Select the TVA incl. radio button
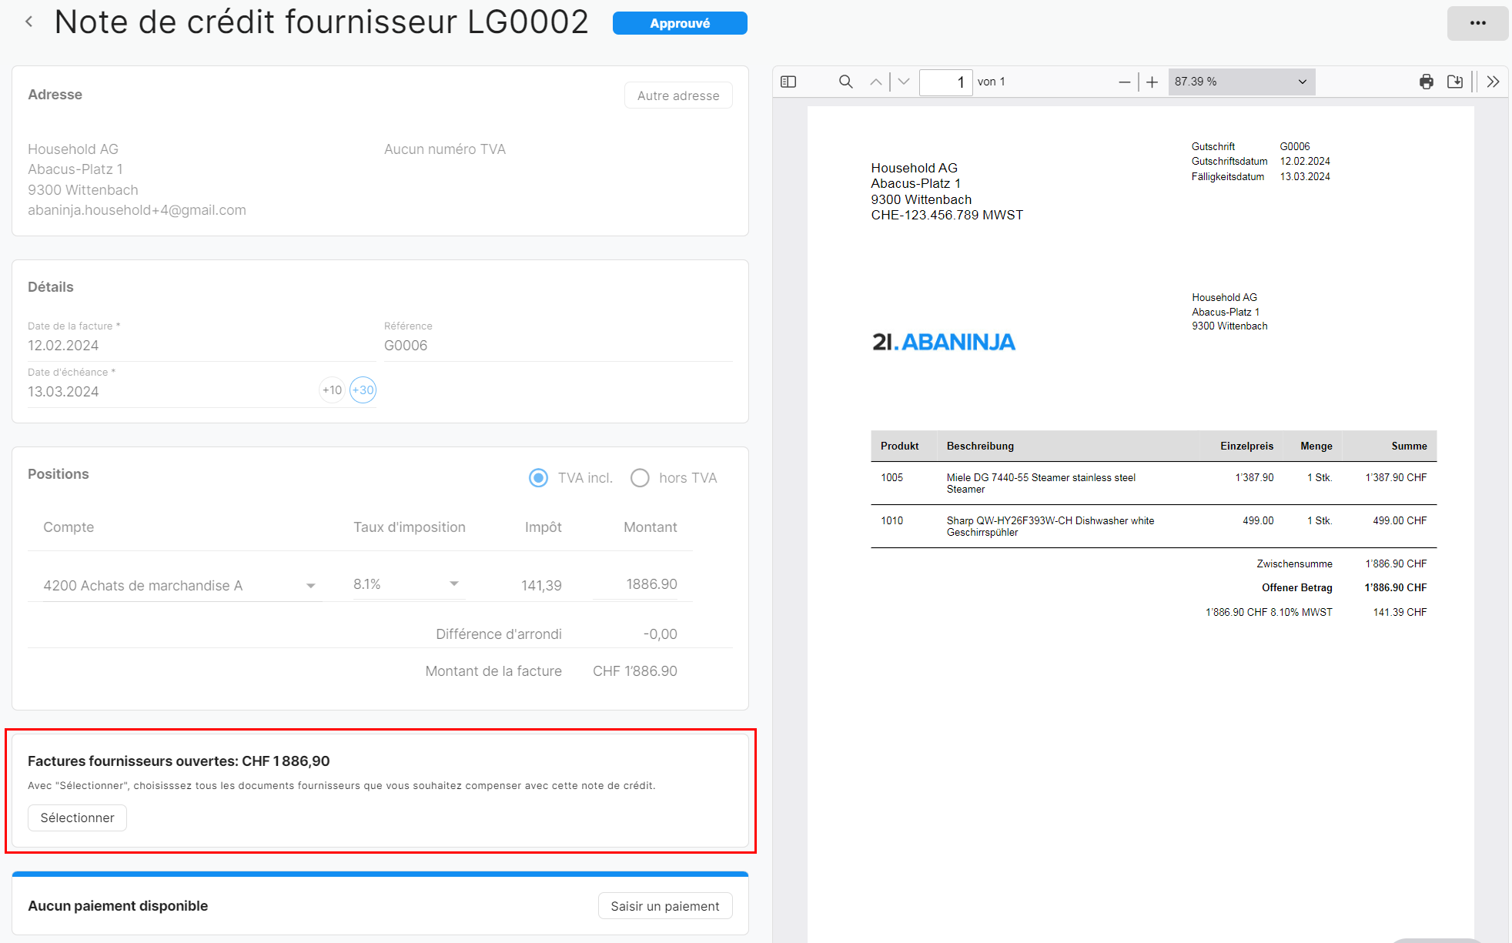 pyautogui.click(x=539, y=478)
